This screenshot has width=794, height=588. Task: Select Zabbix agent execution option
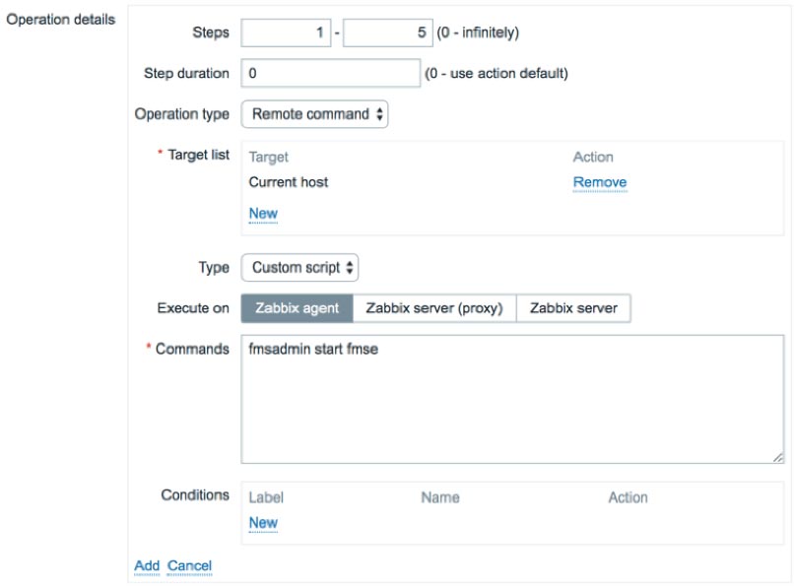tap(297, 308)
